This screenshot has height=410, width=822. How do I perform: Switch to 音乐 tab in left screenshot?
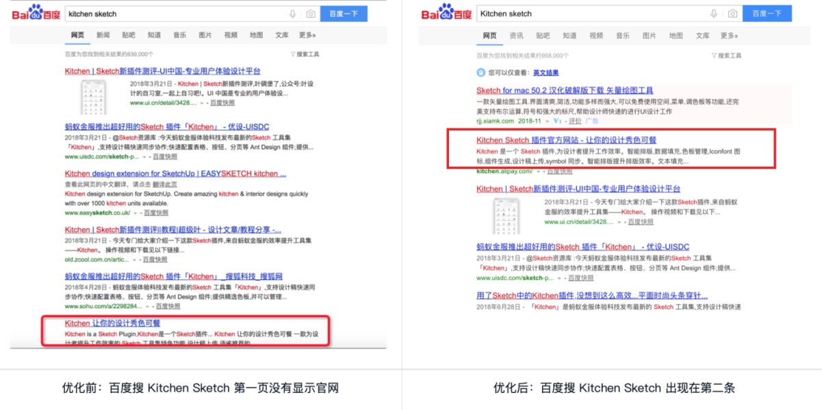click(179, 35)
